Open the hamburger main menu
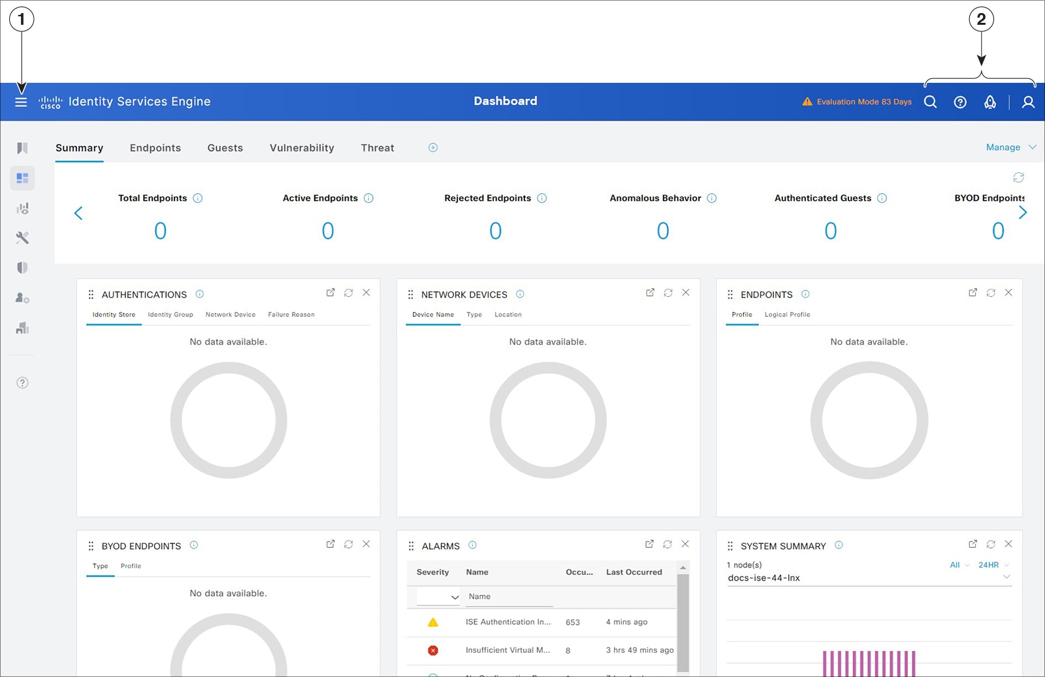1045x677 pixels. pyautogui.click(x=21, y=102)
